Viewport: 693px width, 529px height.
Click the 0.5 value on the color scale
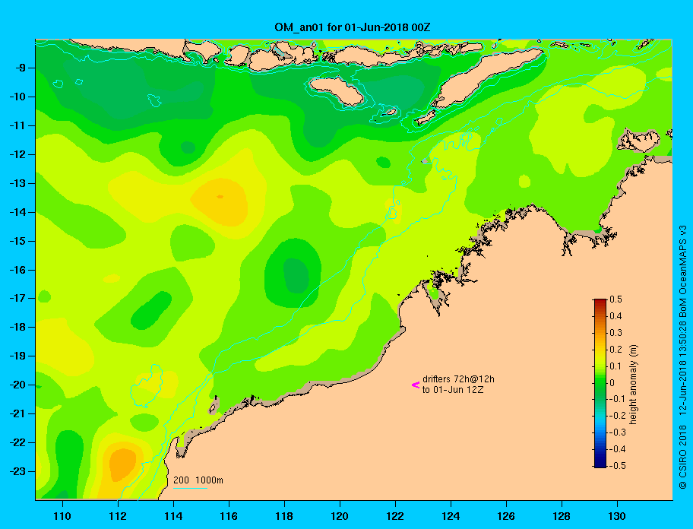(615, 299)
